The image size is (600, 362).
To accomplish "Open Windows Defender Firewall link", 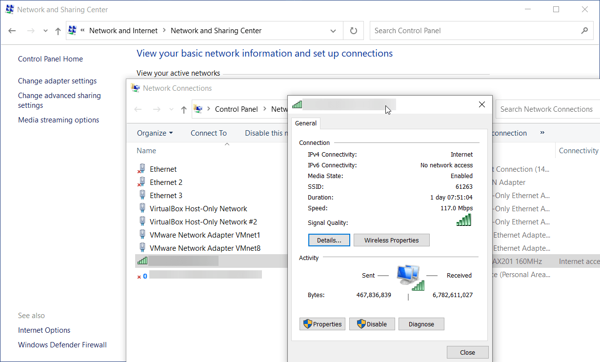I will (62, 345).
